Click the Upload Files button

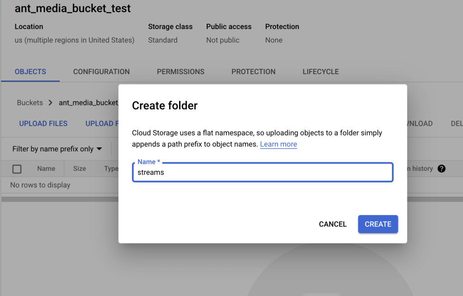pos(43,124)
